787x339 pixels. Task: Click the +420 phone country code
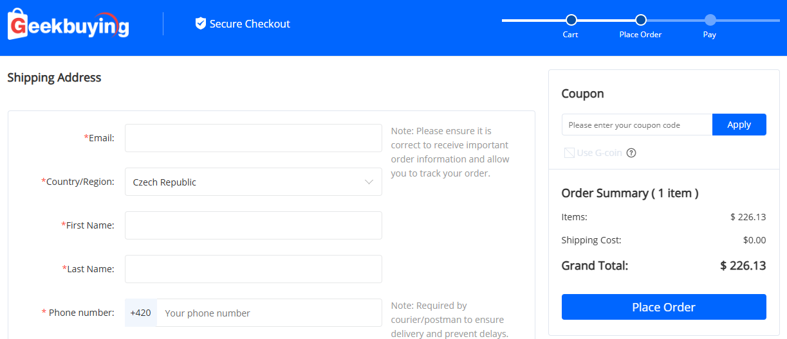140,313
